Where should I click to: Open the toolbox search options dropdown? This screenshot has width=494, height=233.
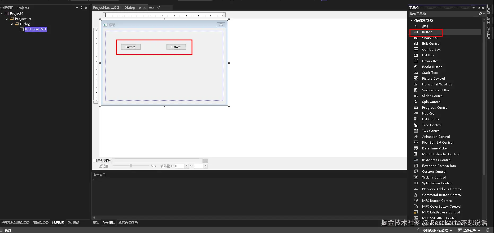coord(484,14)
